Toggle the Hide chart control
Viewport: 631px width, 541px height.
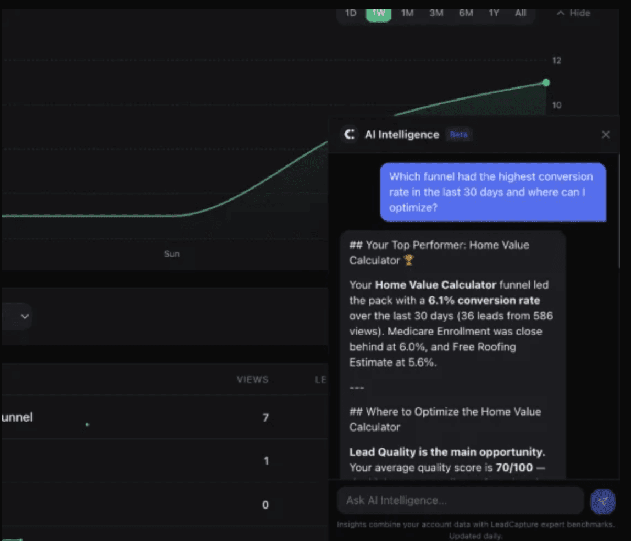(572, 13)
